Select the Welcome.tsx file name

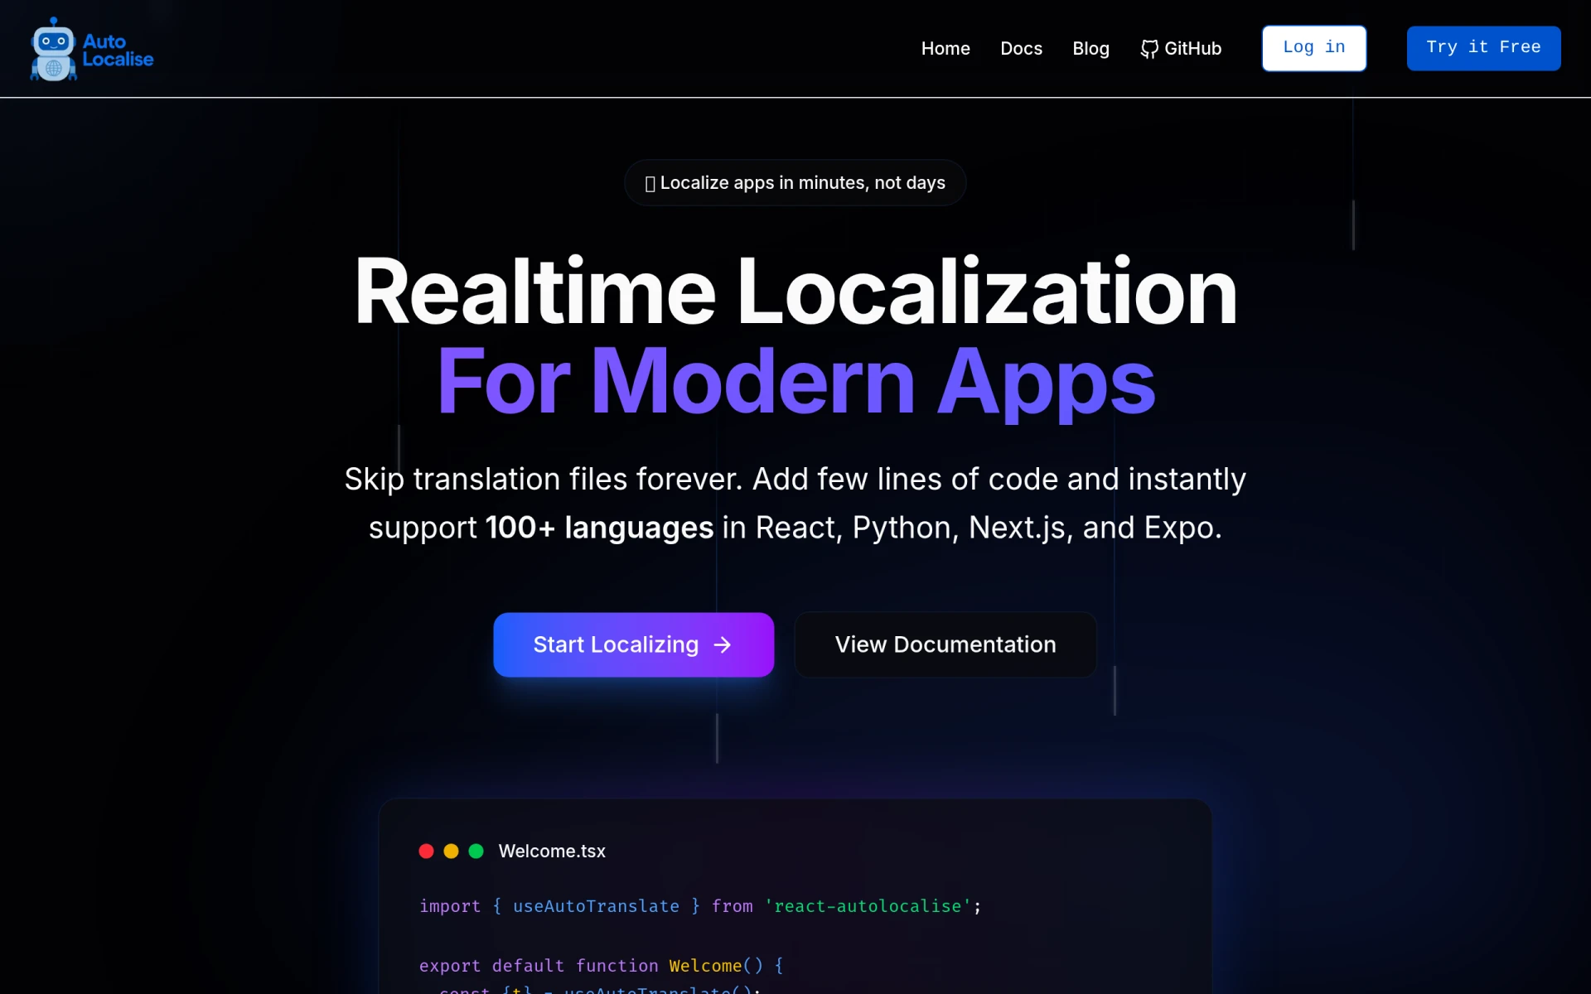click(552, 851)
